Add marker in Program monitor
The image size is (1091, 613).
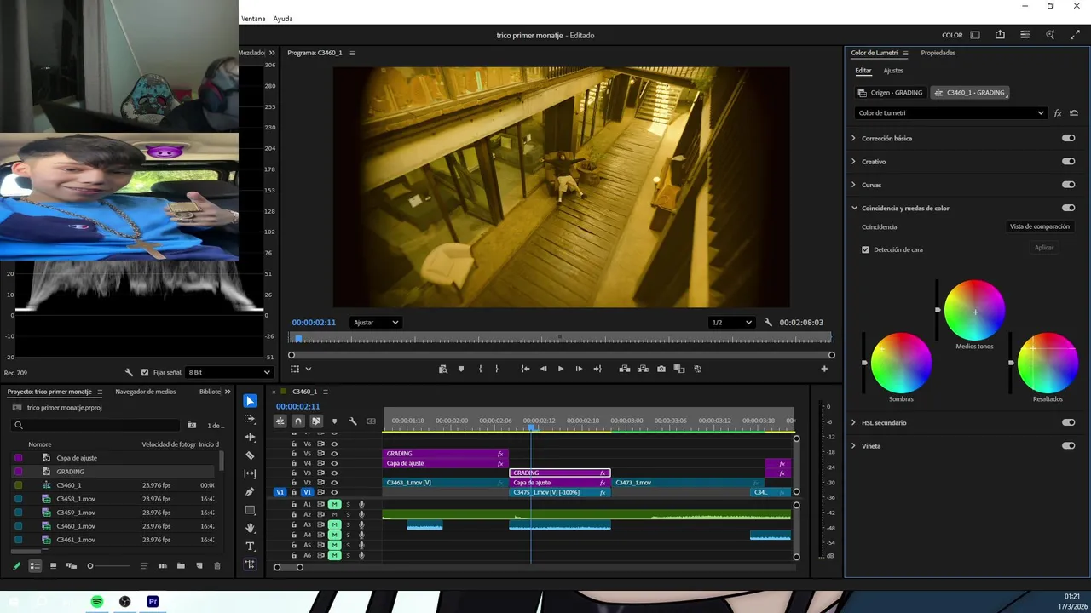[x=461, y=369]
